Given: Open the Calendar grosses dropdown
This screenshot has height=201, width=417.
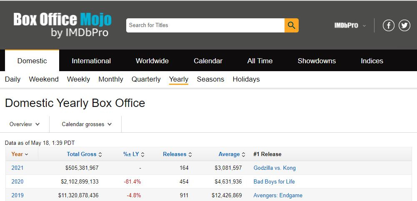Looking at the screenshot, I should [x=87, y=124].
